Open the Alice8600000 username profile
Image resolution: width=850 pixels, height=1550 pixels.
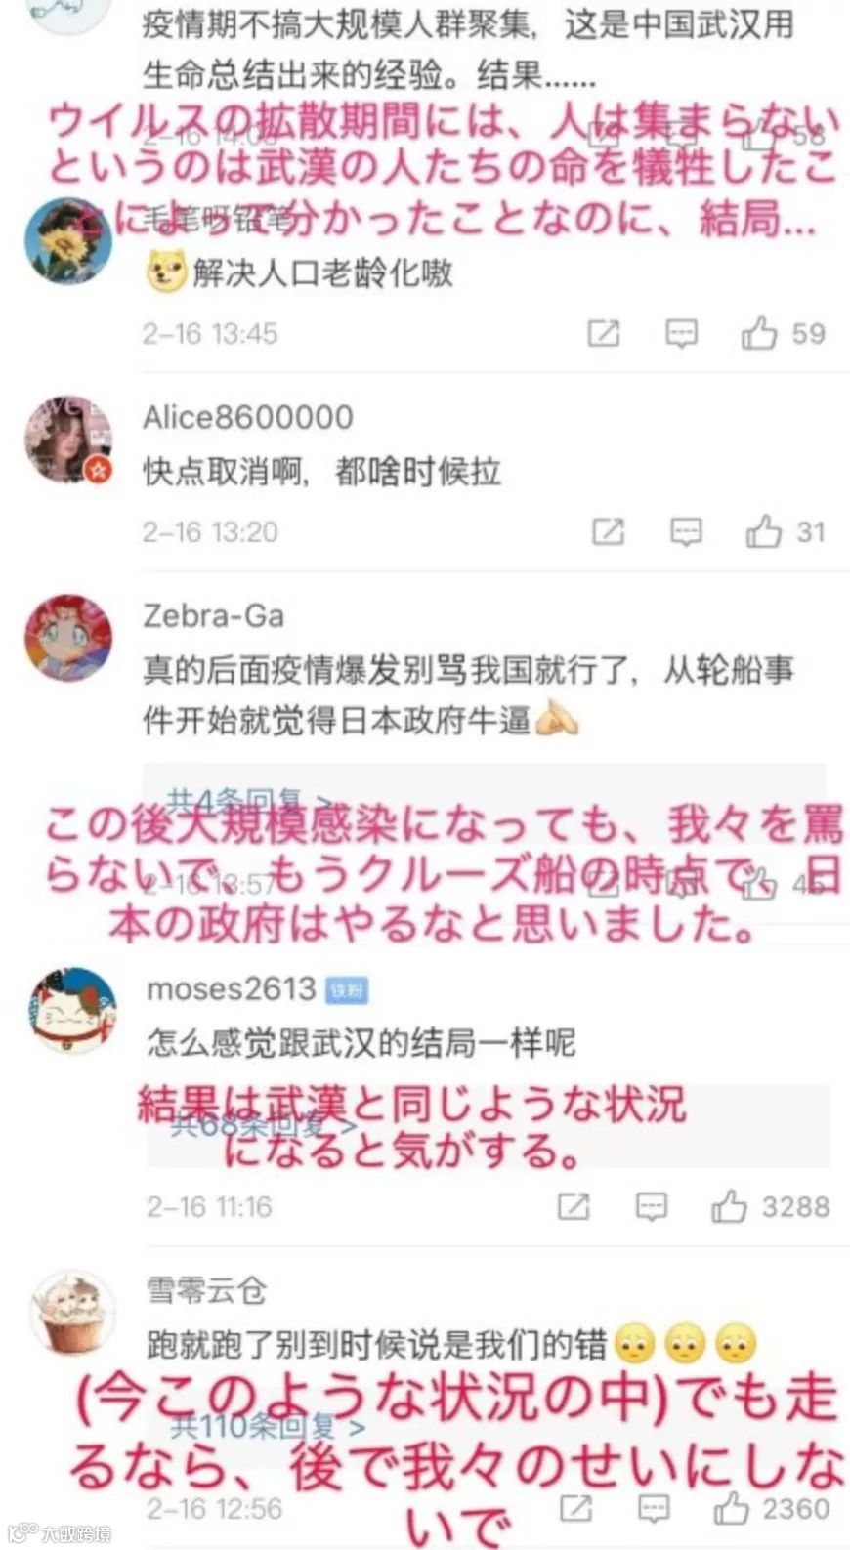(248, 417)
